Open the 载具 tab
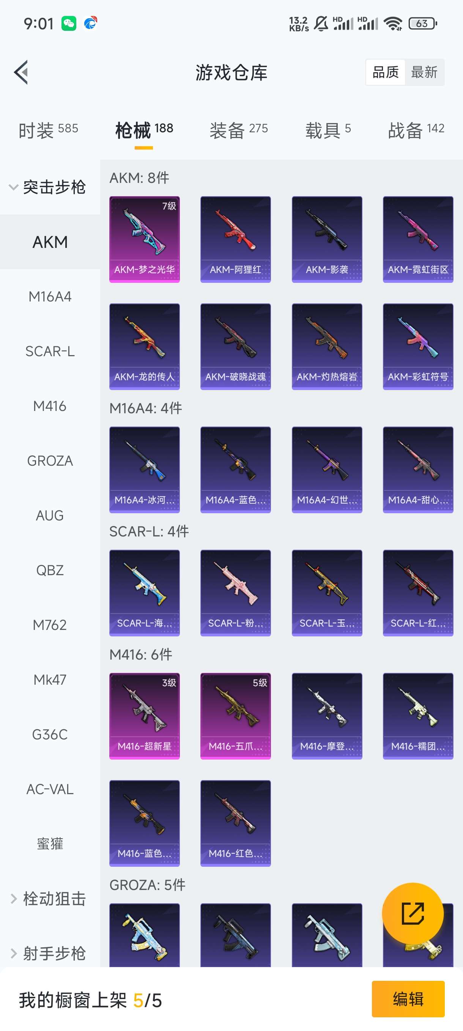The height and width of the screenshot is (1031, 463). [x=328, y=130]
